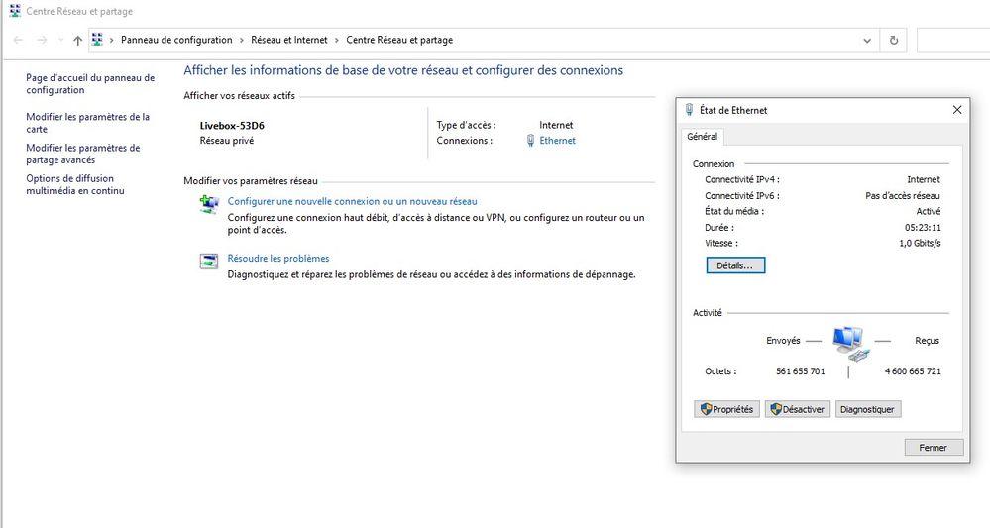
Task: Click the network activity computers icon
Action: point(849,342)
